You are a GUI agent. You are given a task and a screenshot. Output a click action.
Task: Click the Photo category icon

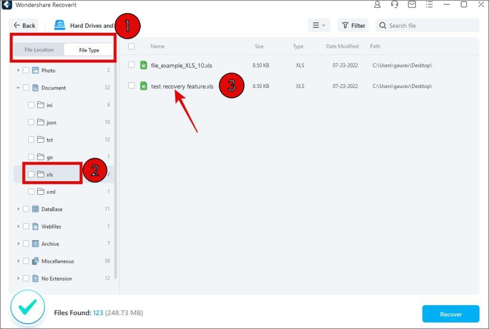(x=35, y=70)
